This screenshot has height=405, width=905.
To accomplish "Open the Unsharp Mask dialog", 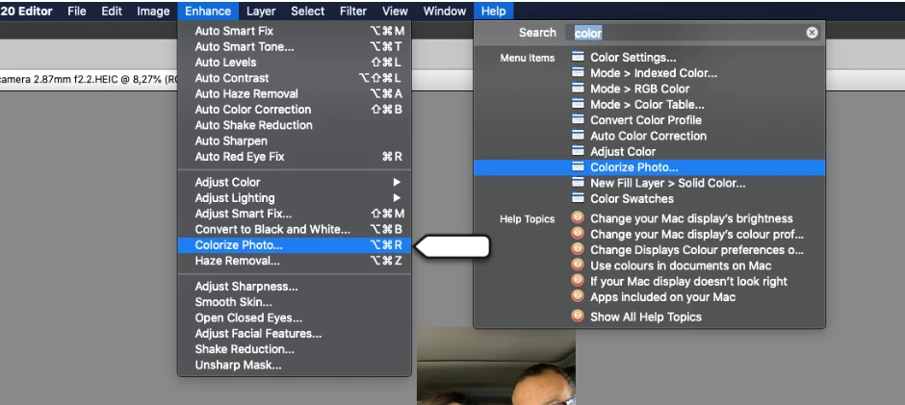I will (295, 366).
